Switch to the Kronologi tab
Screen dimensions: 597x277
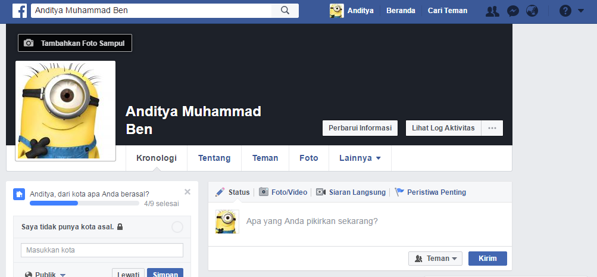click(157, 158)
